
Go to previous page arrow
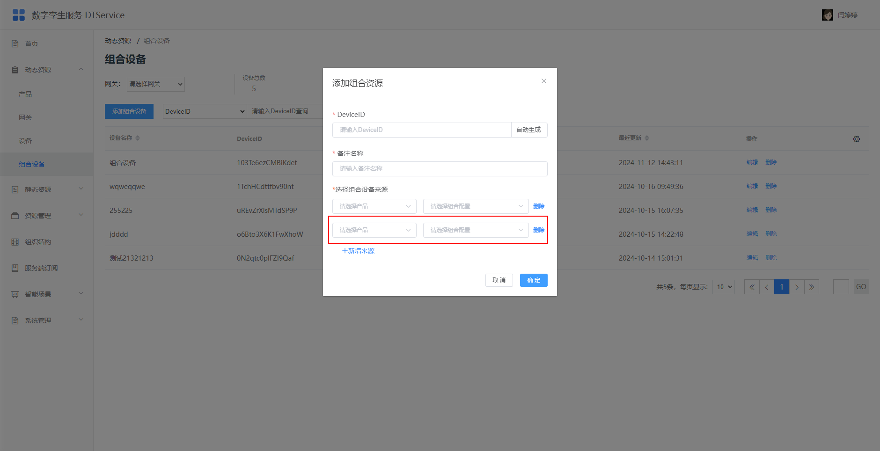[767, 287]
